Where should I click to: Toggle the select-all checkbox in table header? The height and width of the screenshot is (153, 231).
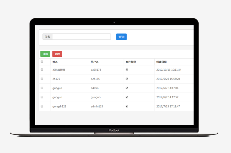[x=42, y=62]
